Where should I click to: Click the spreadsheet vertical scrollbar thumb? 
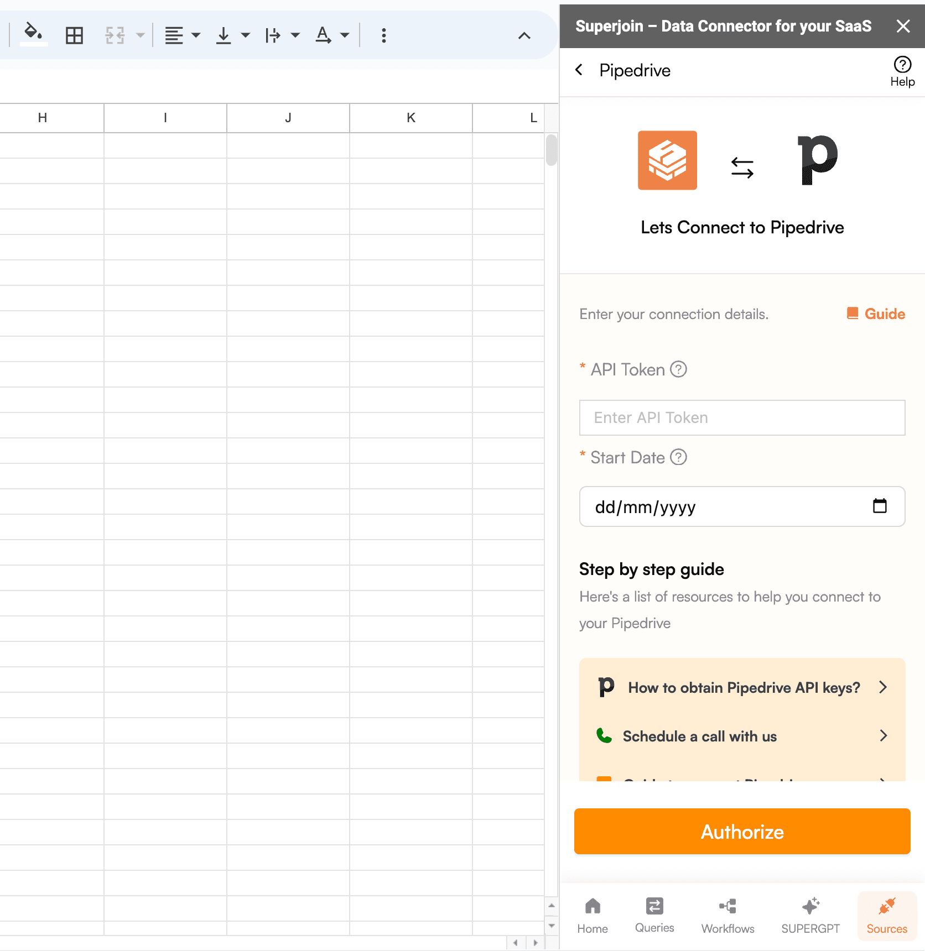pyautogui.click(x=552, y=150)
